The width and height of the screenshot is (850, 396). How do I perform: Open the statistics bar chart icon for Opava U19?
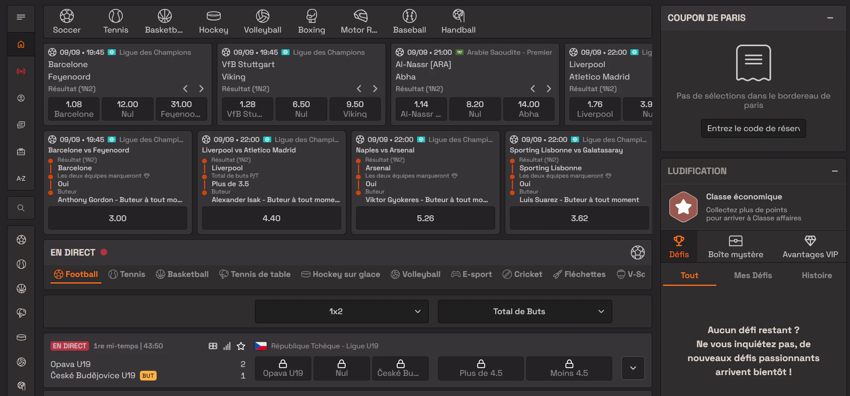(x=227, y=346)
